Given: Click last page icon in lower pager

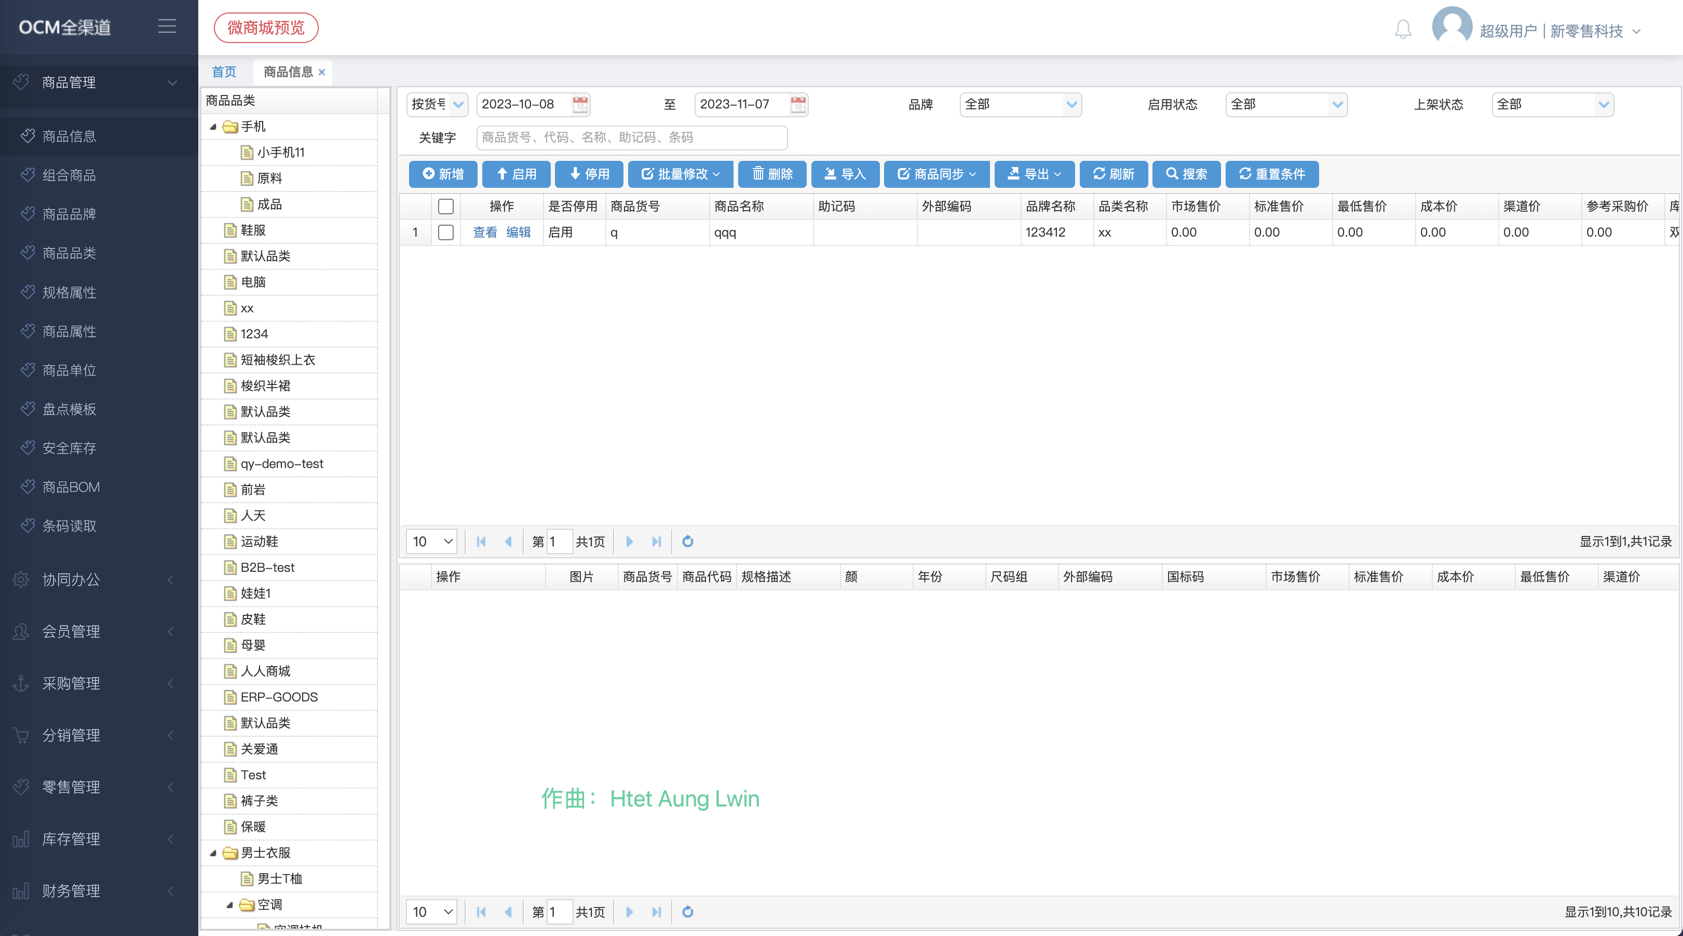Looking at the screenshot, I should [656, 912].
